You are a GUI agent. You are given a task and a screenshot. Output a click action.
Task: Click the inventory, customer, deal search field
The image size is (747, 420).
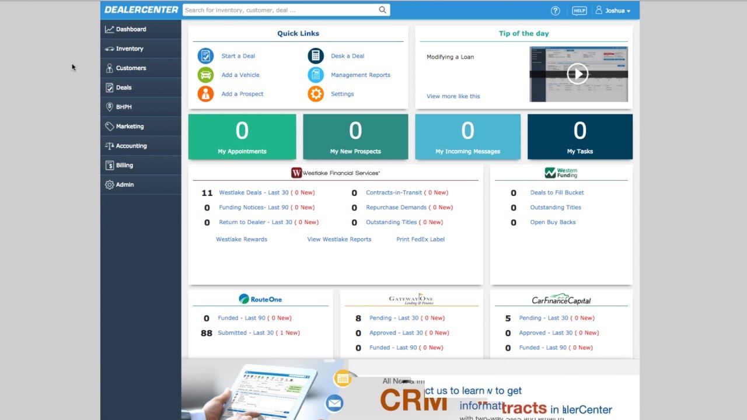[280, 10]
